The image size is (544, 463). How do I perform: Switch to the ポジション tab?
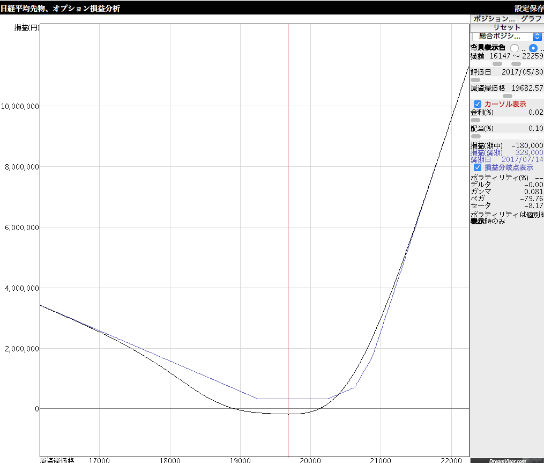(494, 19)
